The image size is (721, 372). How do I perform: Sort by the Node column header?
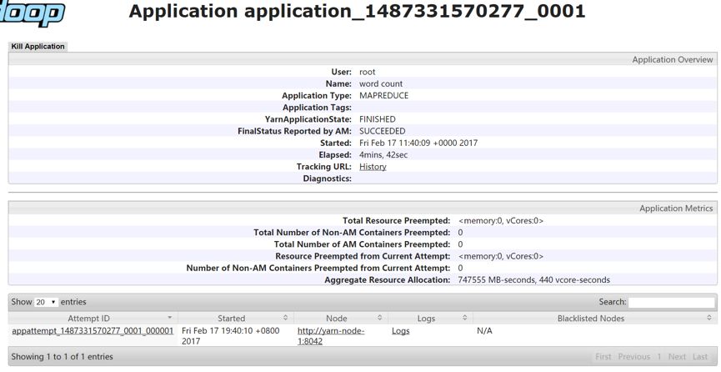click(x=341, y=318)
